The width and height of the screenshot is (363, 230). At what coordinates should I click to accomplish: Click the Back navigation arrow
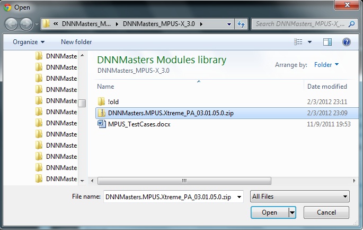11,24
